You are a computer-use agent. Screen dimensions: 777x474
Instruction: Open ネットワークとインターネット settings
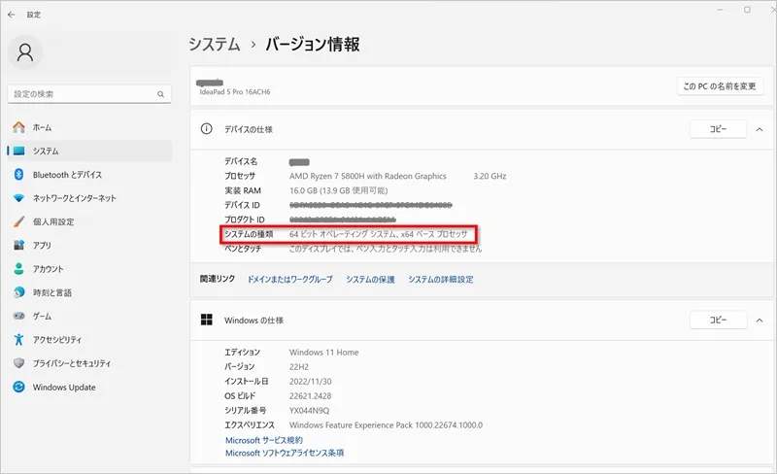[x=89, y=198]
